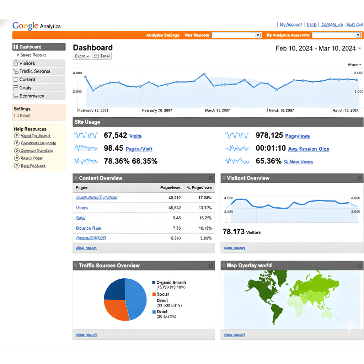364x364 pixels.
Task: Open view report under Traffic Sources
Action: (x=86, y=335)
